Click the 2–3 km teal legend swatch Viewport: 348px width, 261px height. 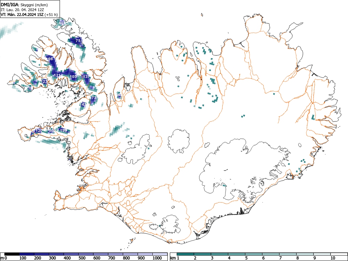[203, 254]
